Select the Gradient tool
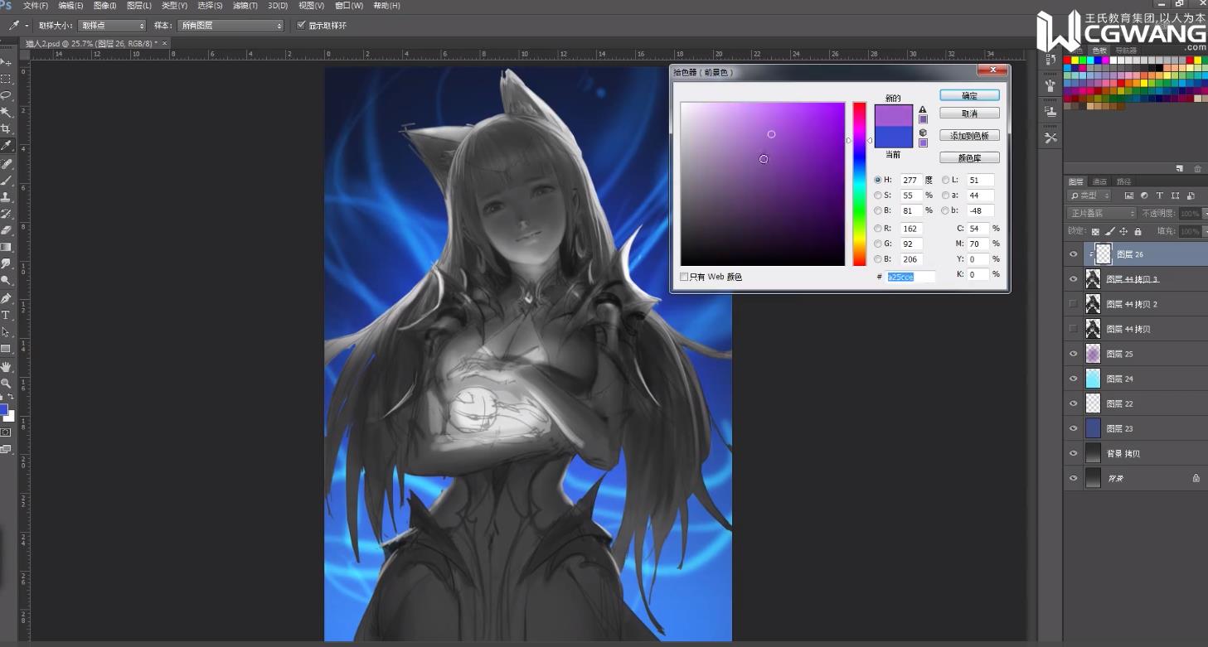The image size is (1208, 647). click(x=6, y=247)
